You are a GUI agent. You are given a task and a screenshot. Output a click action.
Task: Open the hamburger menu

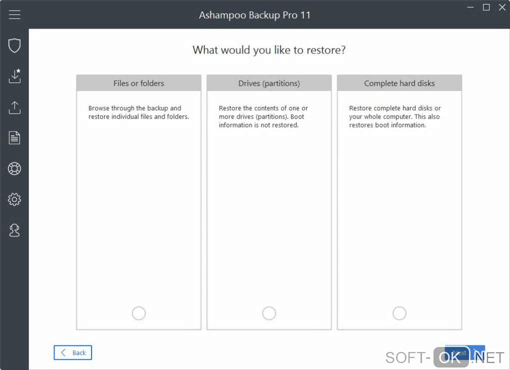pyautogui.click(x=14, y=14)
